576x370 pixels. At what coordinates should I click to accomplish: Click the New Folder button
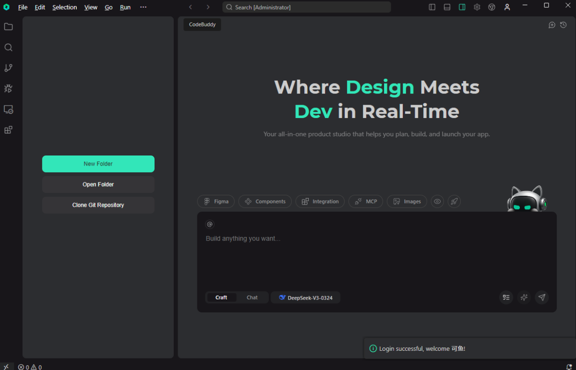tap(98, 164)
